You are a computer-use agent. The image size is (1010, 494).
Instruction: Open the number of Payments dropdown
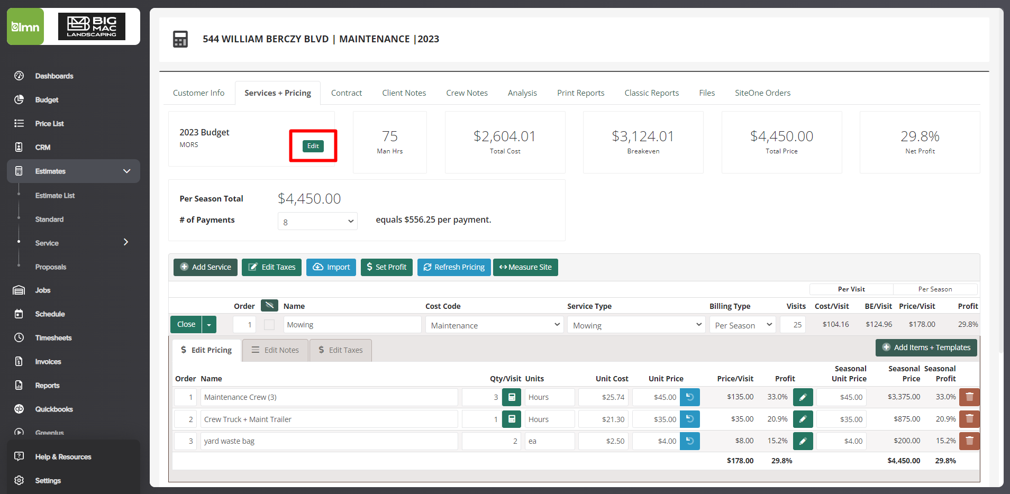click(317, 222)
